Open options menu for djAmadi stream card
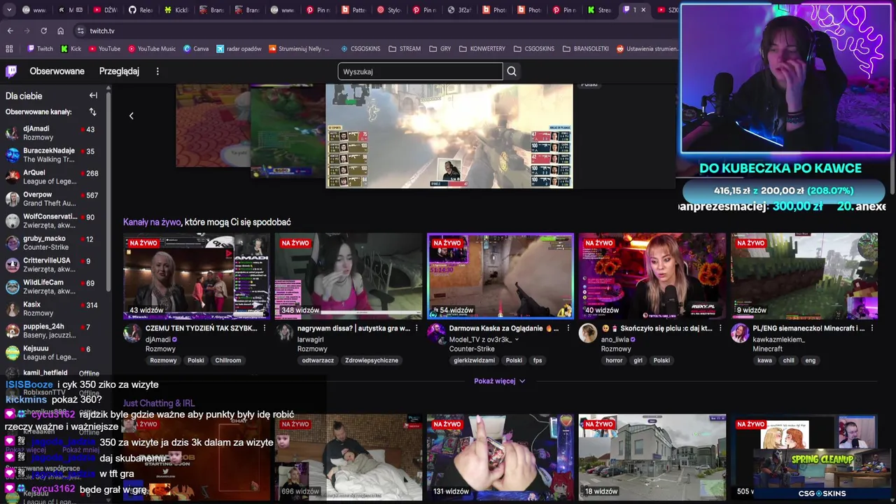 click(x=264, y=328)
